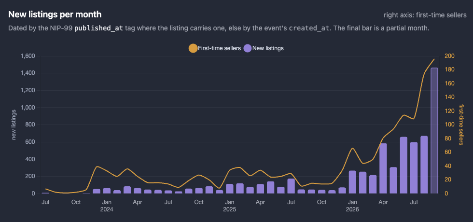Click the 'Jan 2026' x-axis label

tap(352, 206)
